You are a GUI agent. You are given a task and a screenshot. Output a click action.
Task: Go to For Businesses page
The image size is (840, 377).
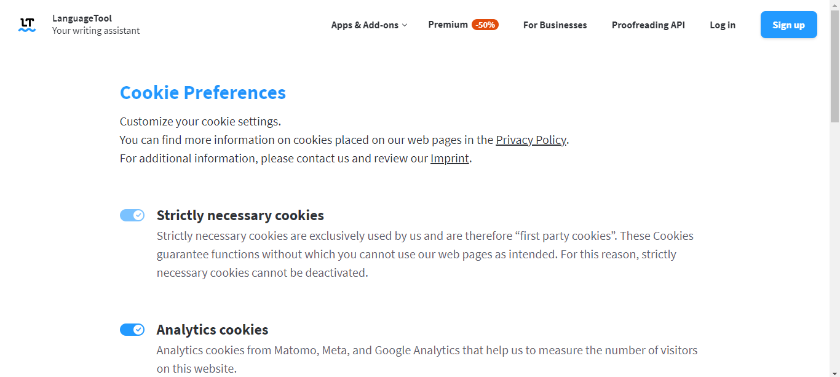(x=555, y=25)
